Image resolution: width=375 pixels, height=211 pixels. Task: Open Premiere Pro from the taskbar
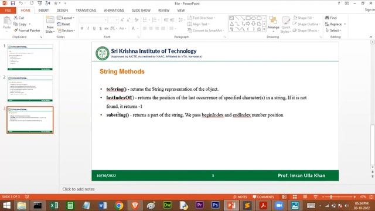(x=199, y=205)
